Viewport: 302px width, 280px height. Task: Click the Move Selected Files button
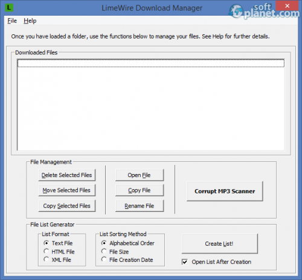tap(67, 190)
